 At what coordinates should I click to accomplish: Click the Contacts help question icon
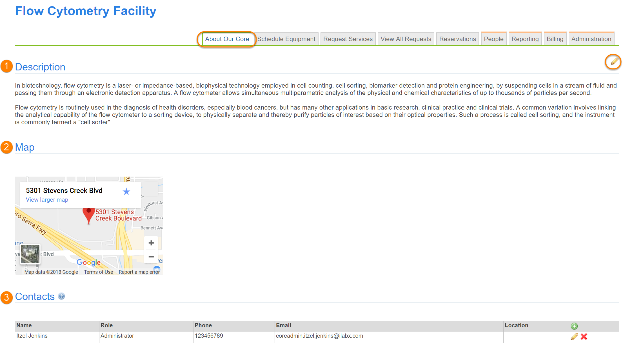[x=61, y=296]
